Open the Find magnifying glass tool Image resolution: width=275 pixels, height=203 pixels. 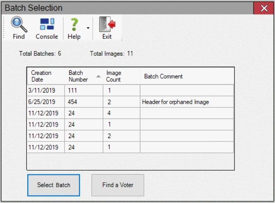(19, 24)
